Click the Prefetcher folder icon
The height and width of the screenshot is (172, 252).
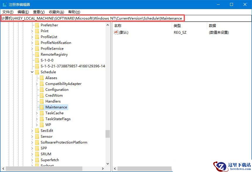(37, 25)
